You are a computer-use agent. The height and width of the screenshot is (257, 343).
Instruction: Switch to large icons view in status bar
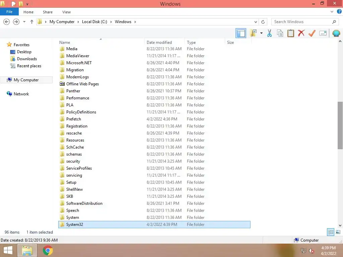click(338, 232)
